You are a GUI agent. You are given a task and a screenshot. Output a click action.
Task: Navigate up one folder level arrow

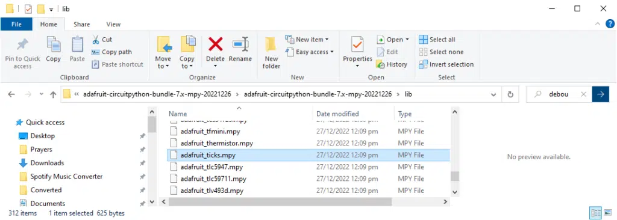[53, 94]
